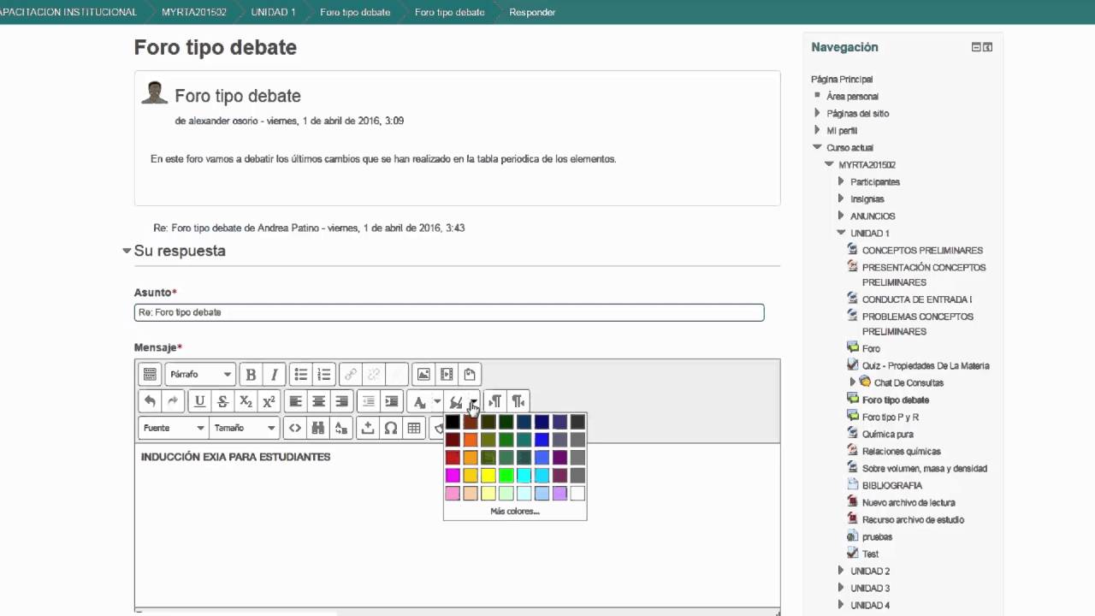This screenshot has height=616, width=1095.
Task: Click the Responder breadcrumb item
Action: [x=531, y=13]
